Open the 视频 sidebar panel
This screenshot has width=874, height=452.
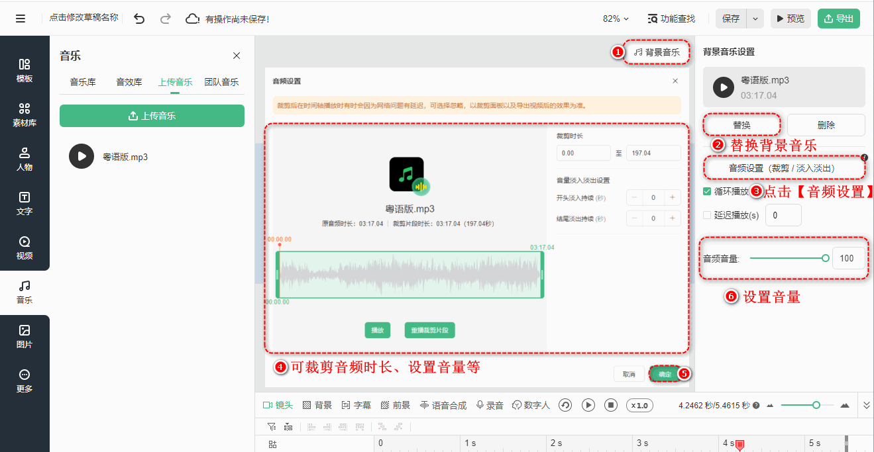click(x=25, y=248)
